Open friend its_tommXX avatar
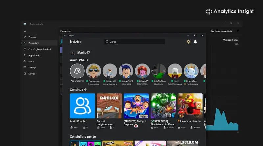Viewport: 263px width, 146px height. 110,71
